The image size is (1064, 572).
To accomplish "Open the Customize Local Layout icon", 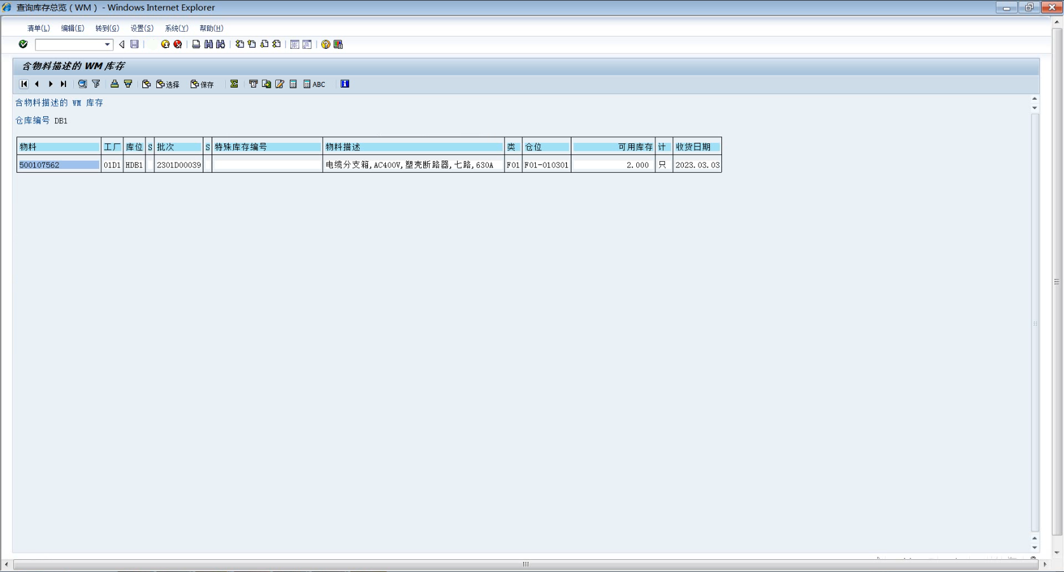I will point(338,44).
